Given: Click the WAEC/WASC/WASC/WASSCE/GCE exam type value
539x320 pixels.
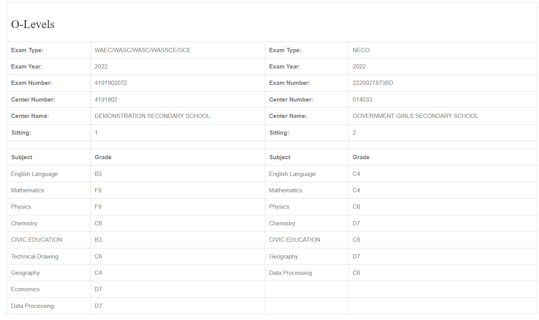Looking at the screenshot, I should 143,50.
